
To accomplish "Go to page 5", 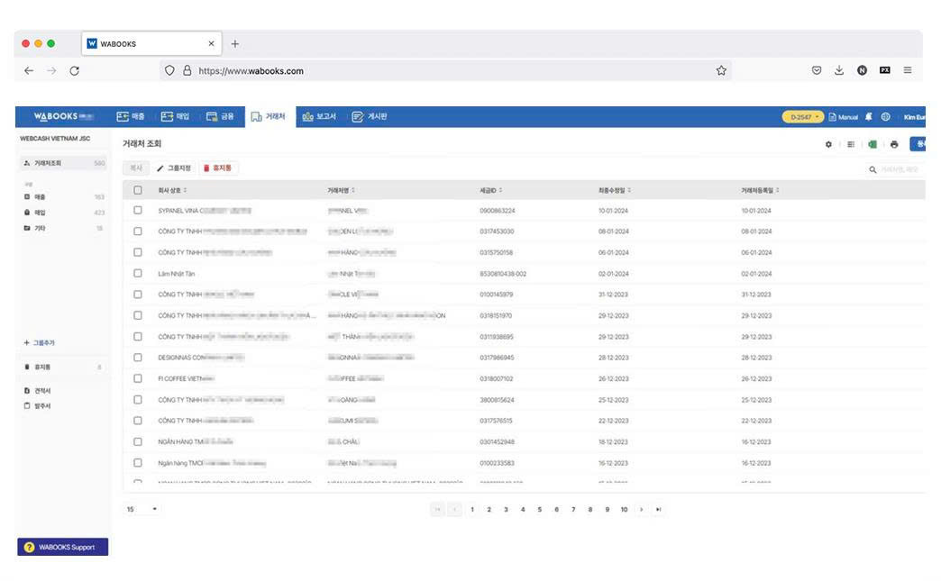I will click(540, 510).
